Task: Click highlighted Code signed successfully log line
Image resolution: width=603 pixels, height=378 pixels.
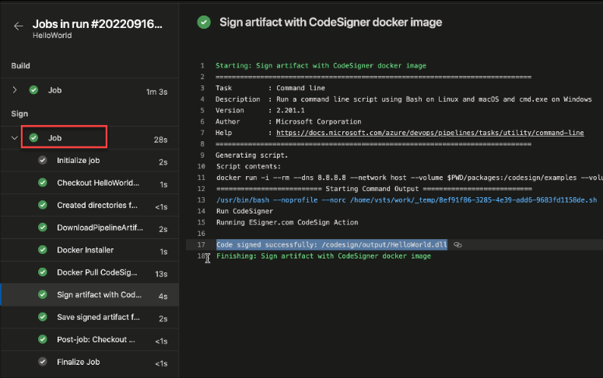Action: (x=331, y=244)
